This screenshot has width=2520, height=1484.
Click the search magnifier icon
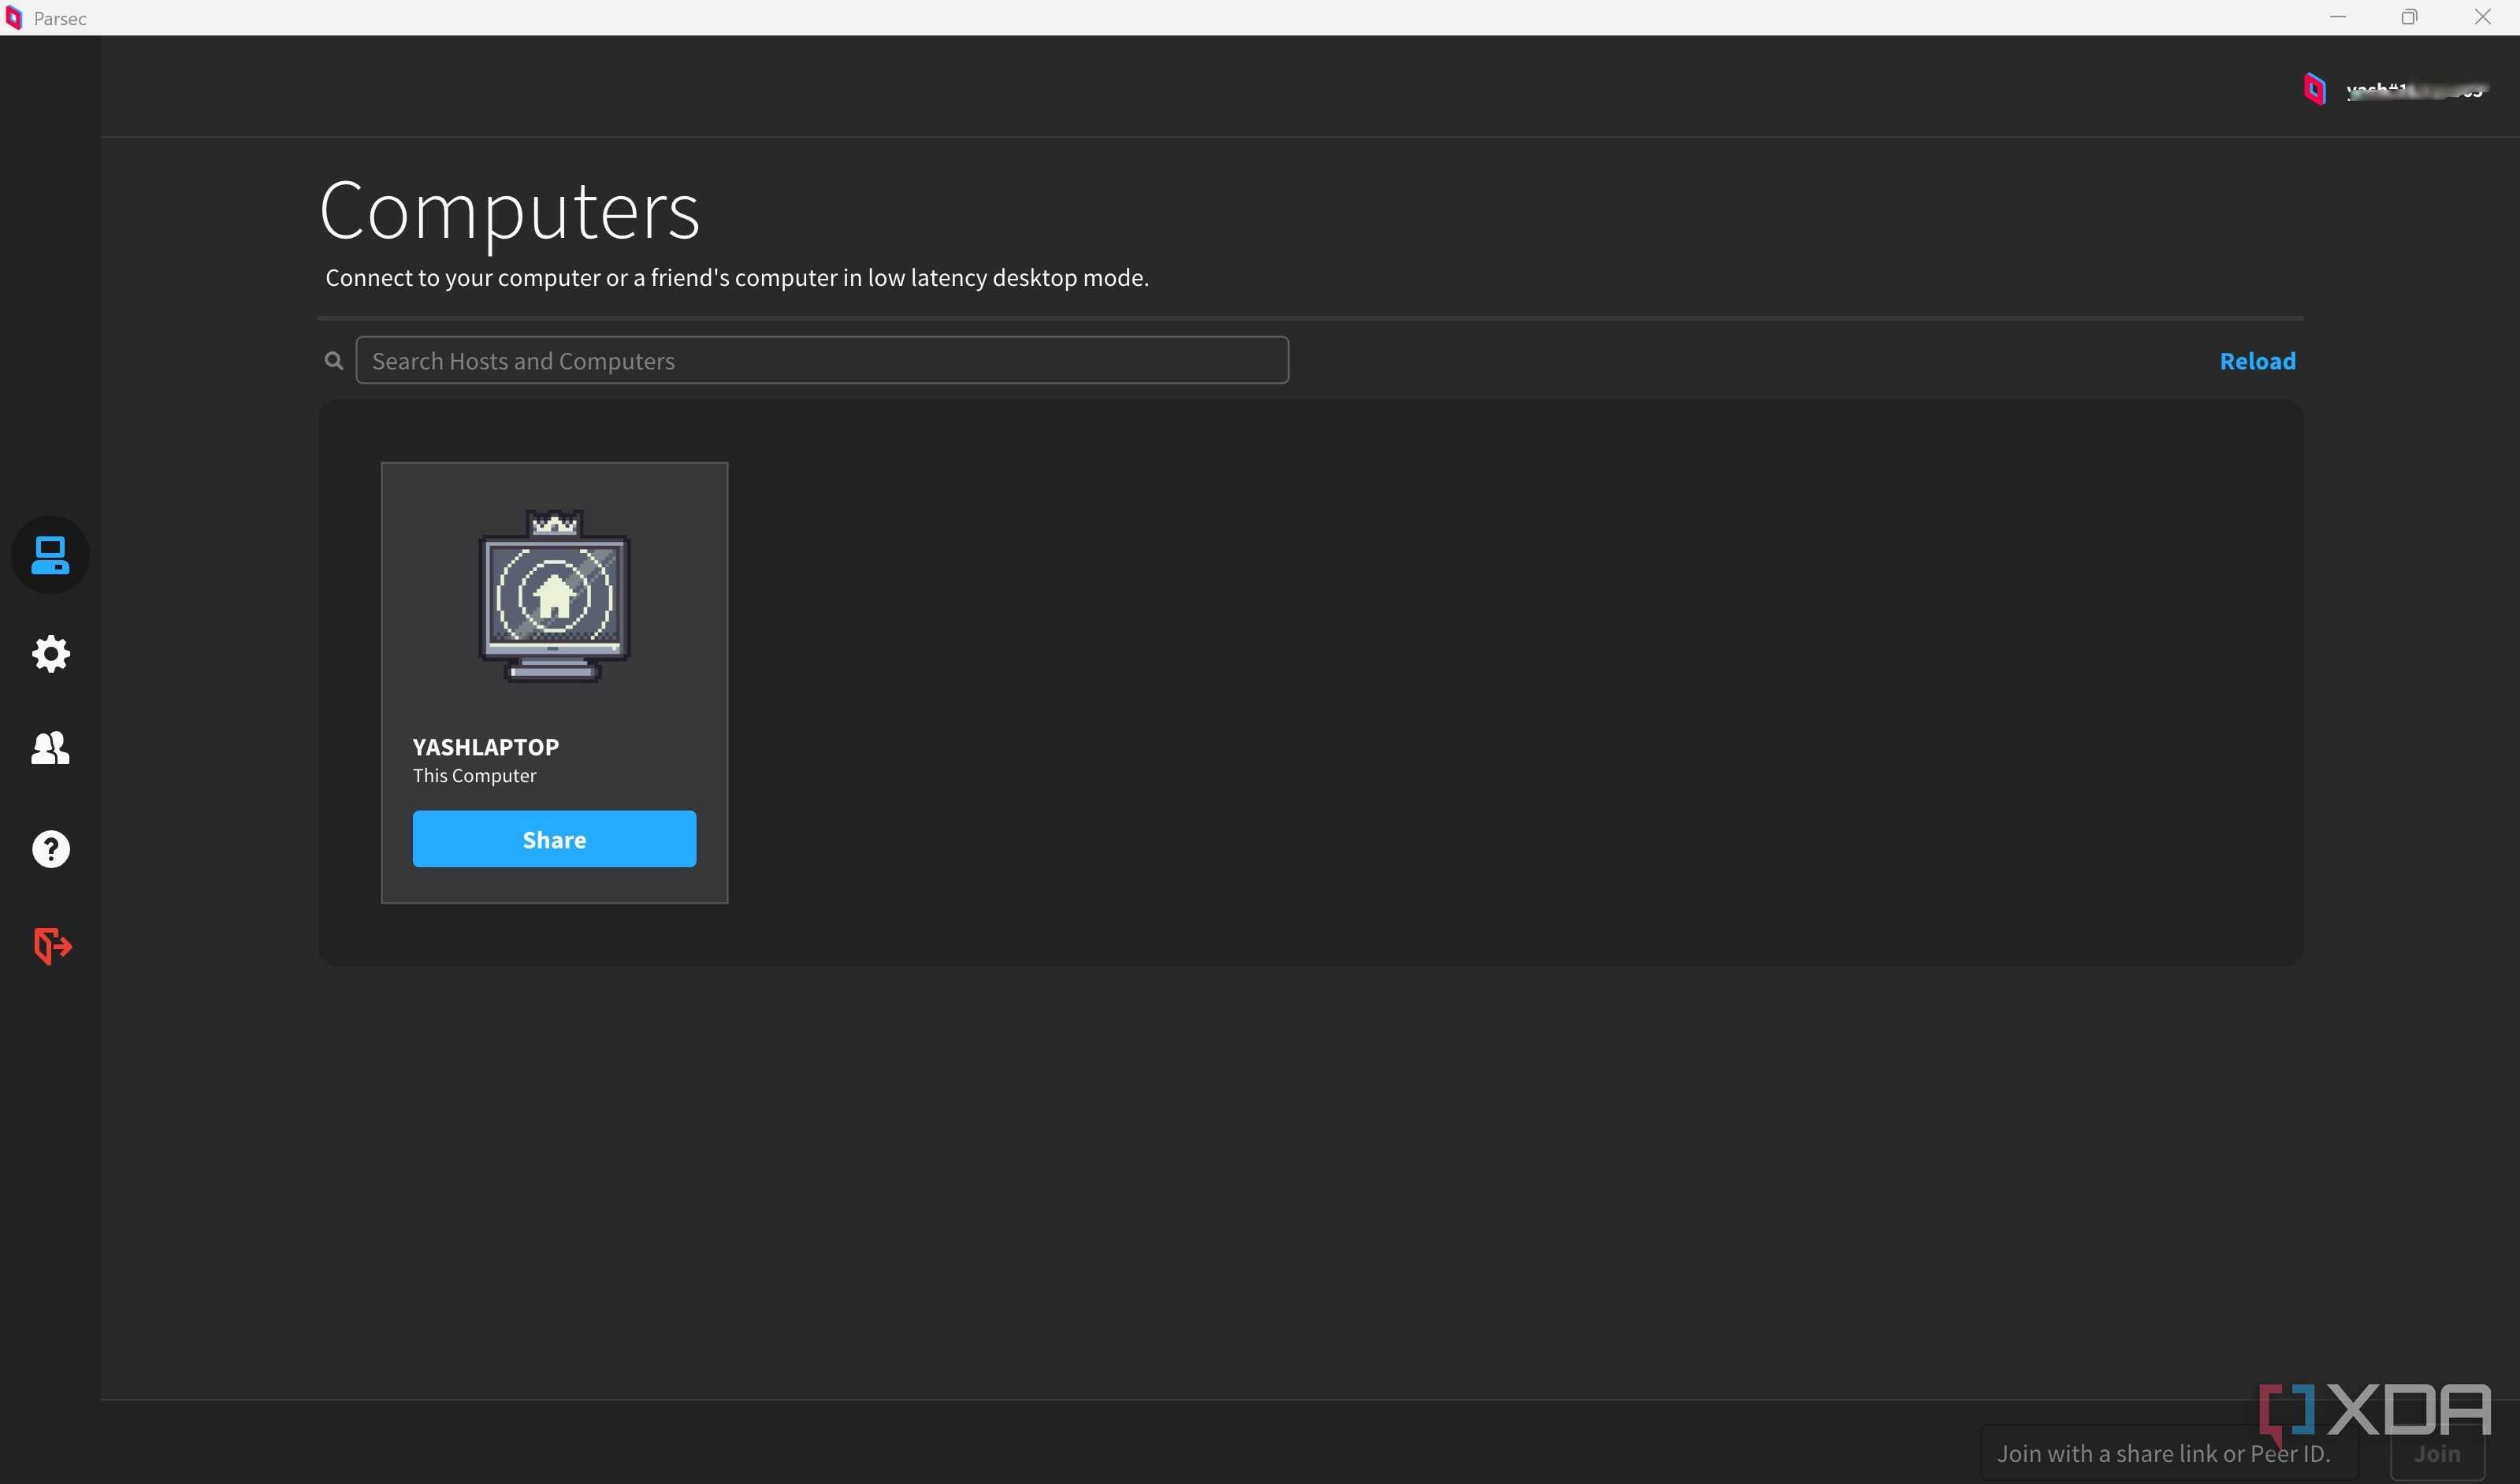(334, 360)
